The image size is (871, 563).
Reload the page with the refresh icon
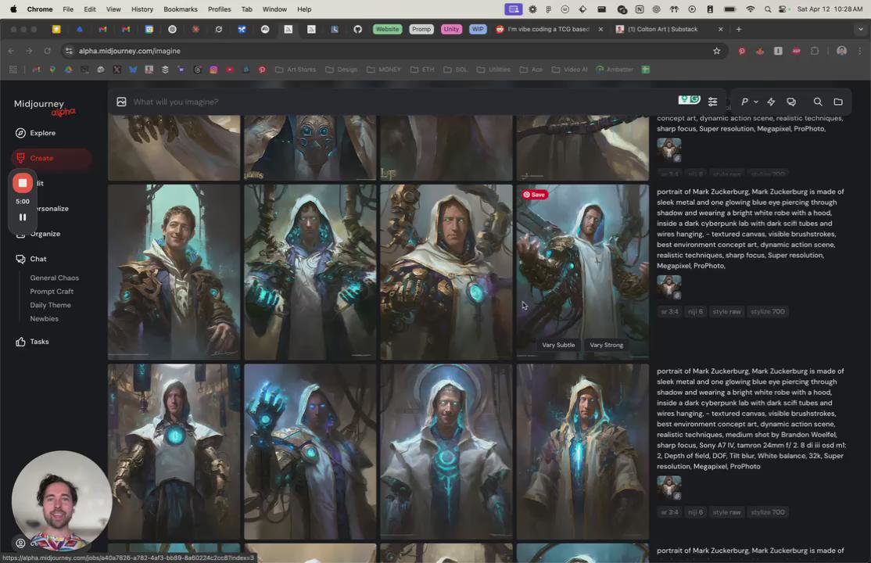pos(47,51)
